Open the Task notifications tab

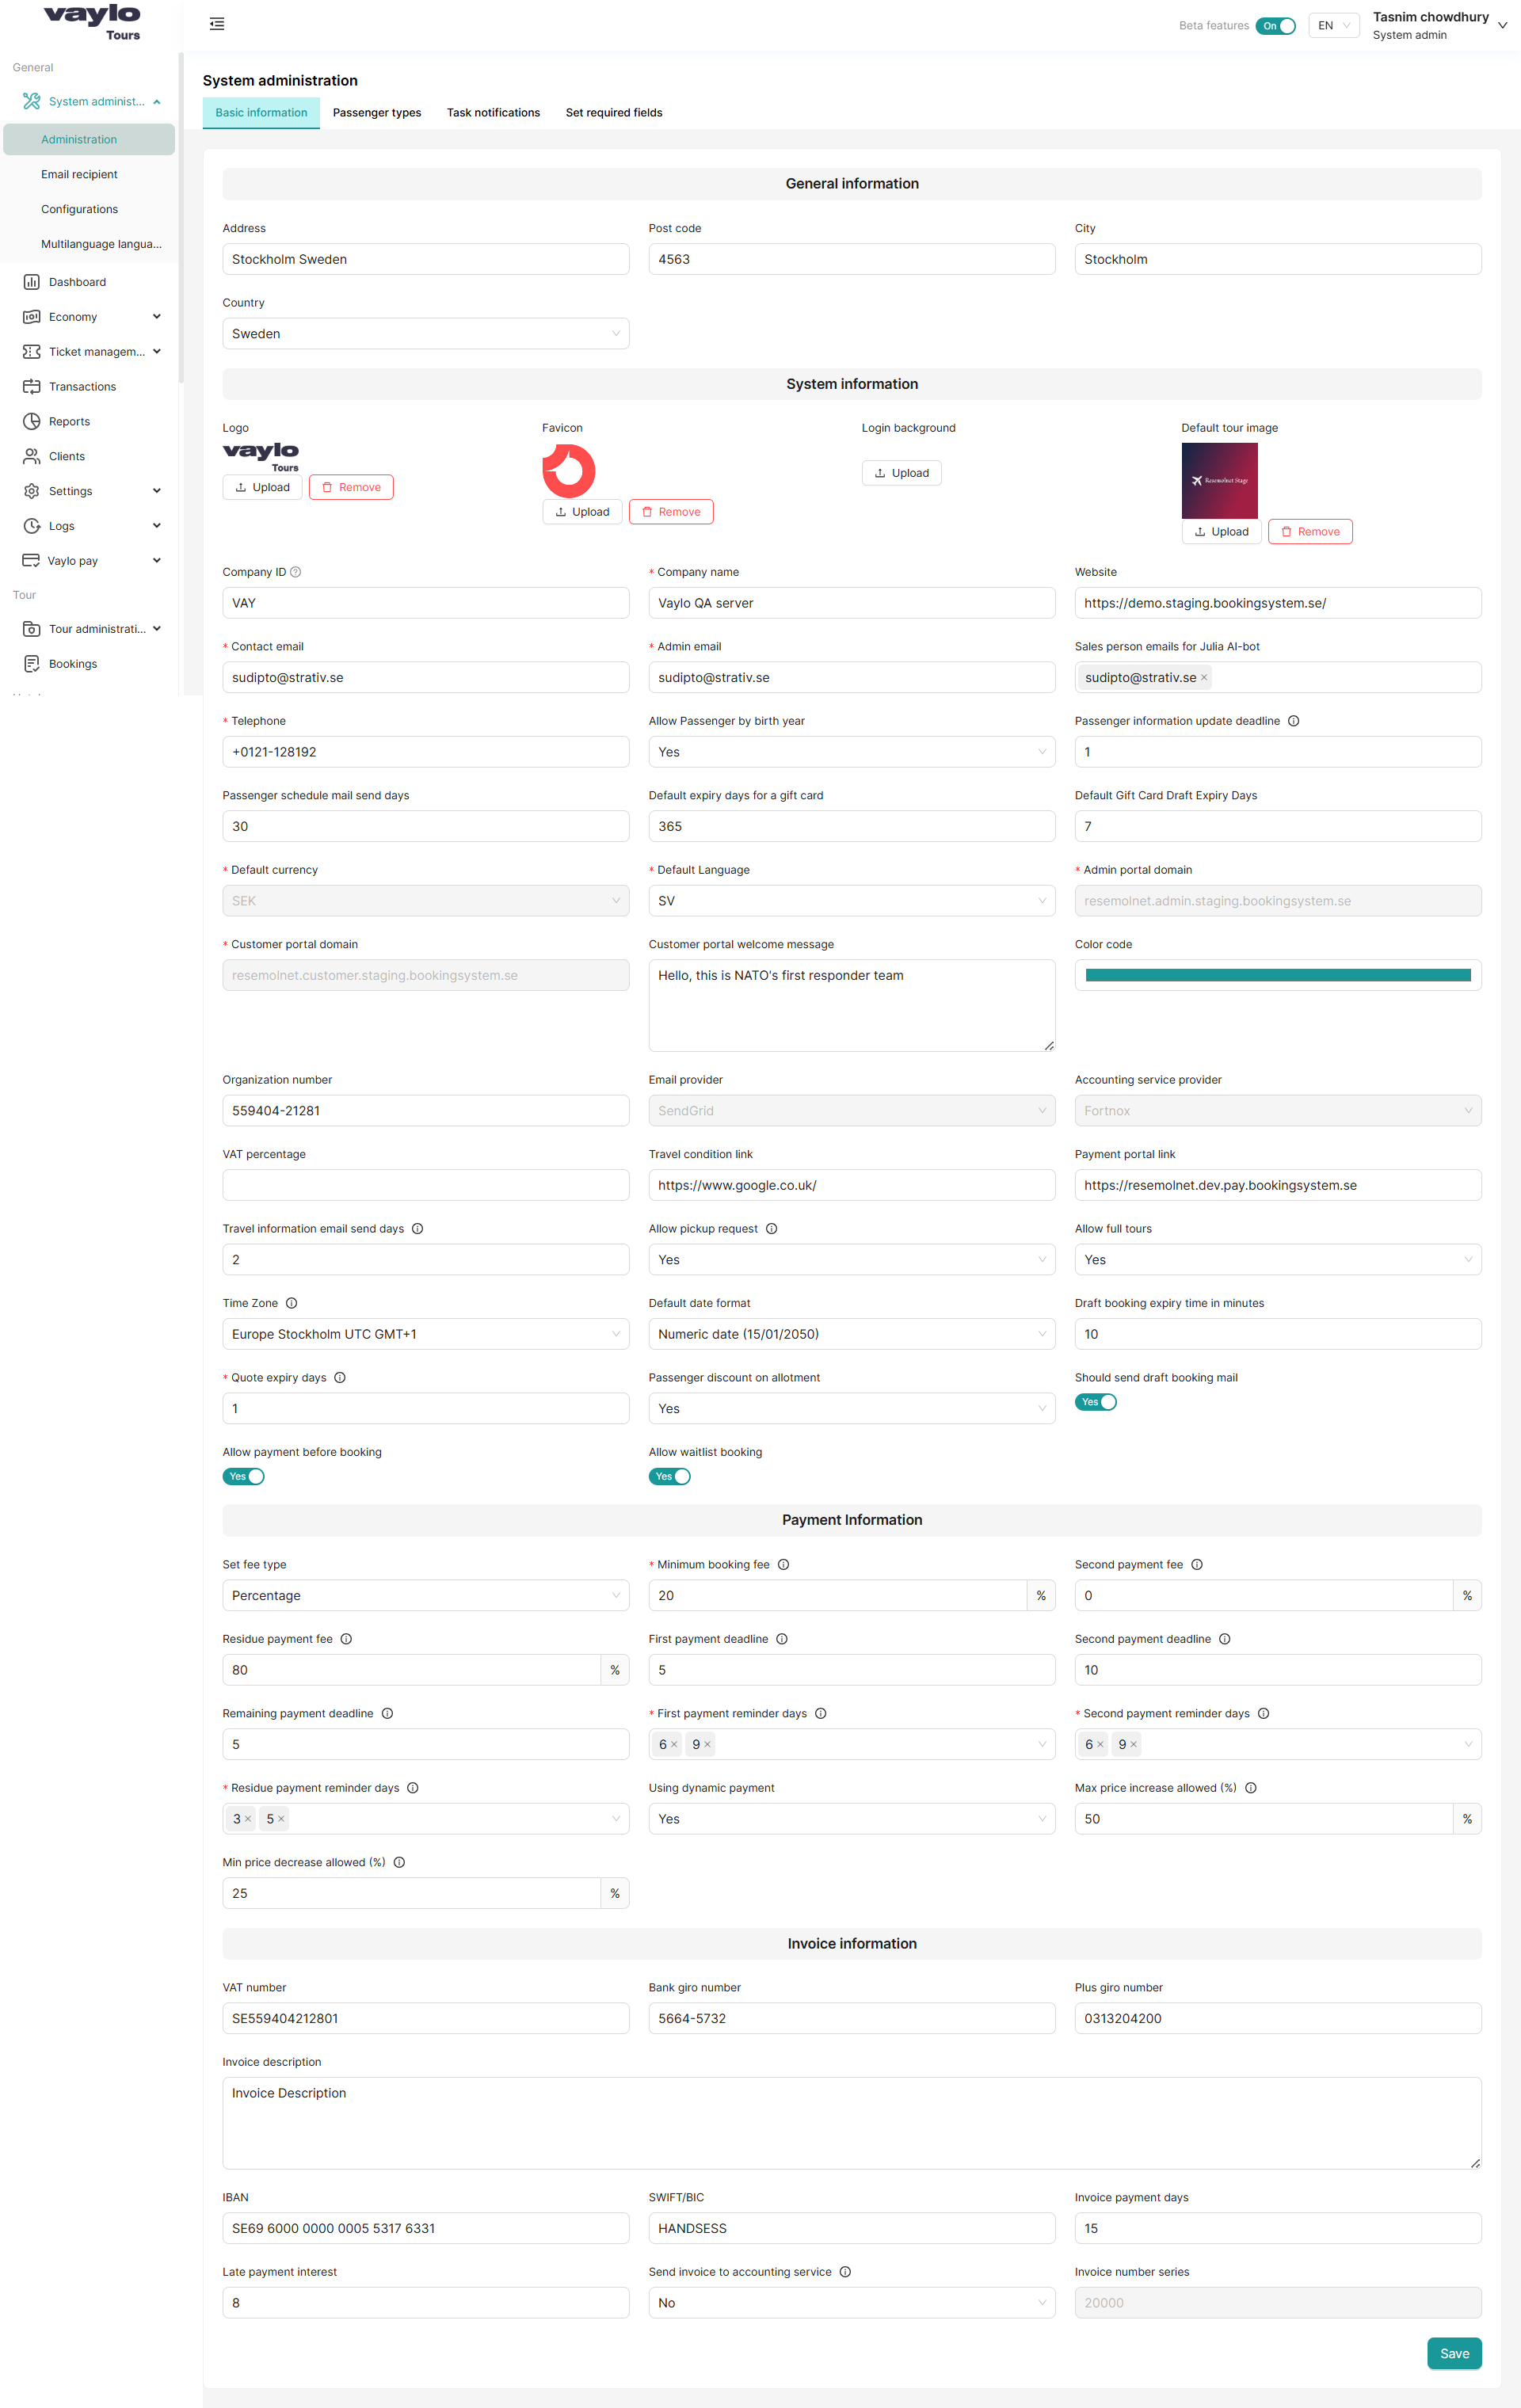pos(493,113)
